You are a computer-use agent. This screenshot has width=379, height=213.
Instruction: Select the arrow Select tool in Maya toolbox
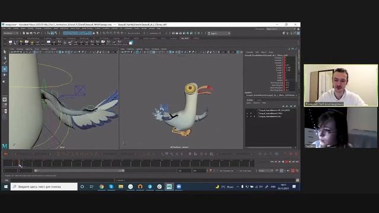pos(5,51)
